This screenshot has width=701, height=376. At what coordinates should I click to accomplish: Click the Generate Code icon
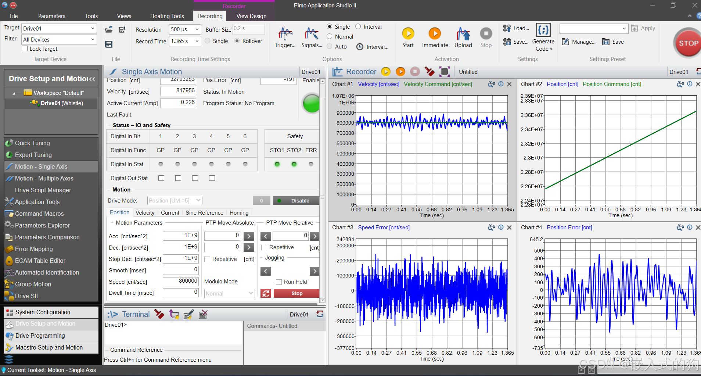543,30
